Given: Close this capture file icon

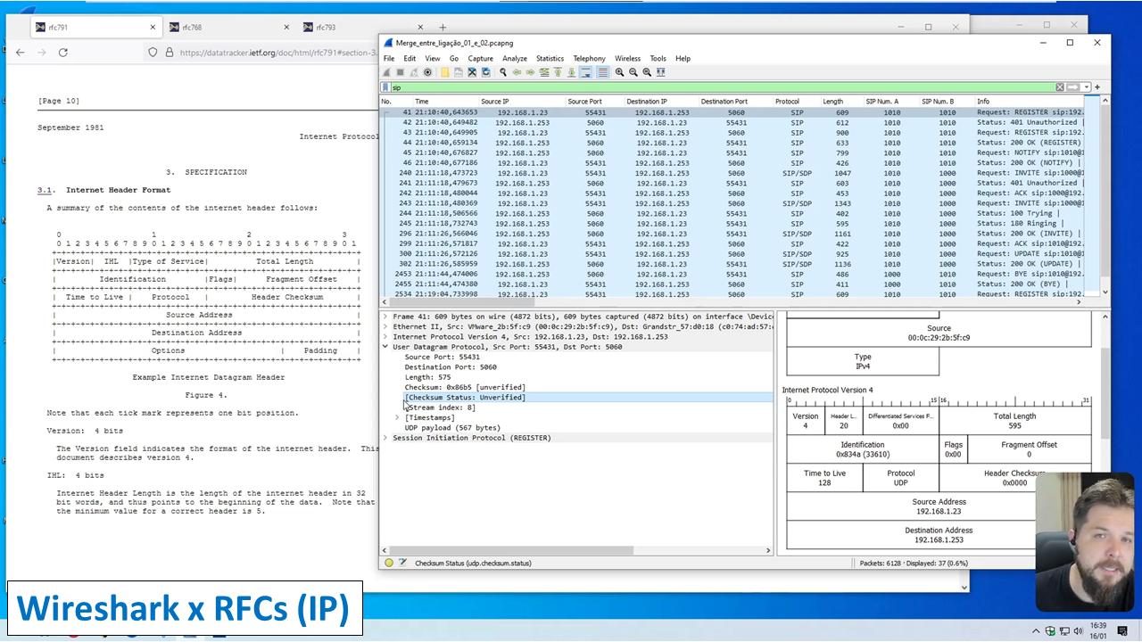Looking at the screenshot, I should 472,72.
